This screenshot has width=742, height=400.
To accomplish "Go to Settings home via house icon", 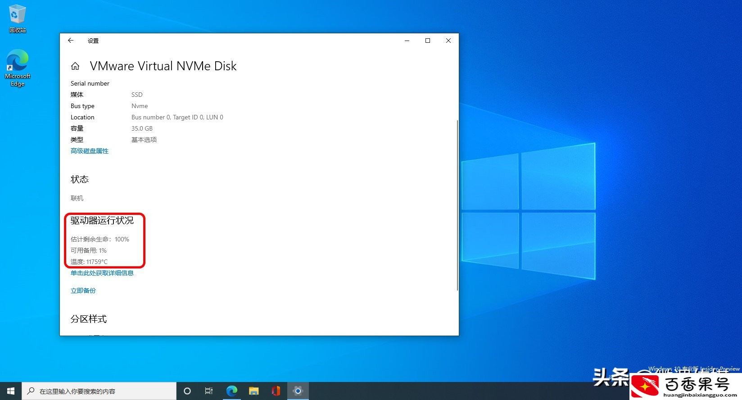I will (x=75, y=66).
